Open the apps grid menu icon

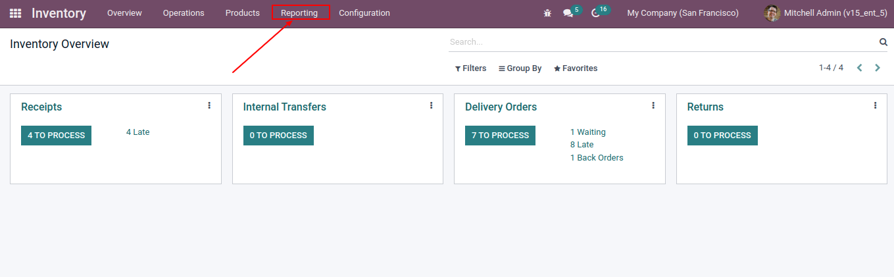coord(15,13)
